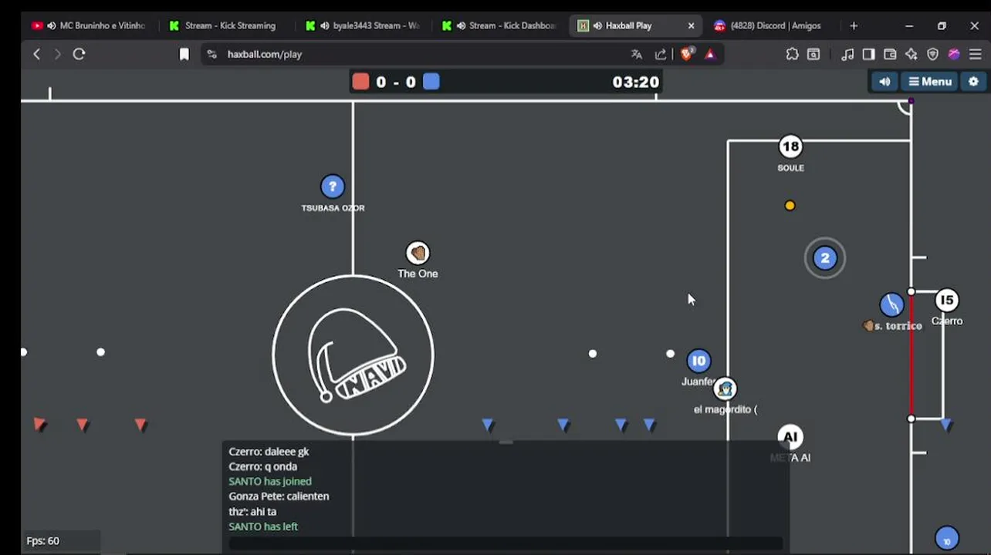Click The One player avatar
991x555 pixels.
click(418, 253)
